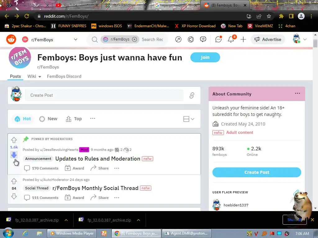Open the Social Thread flair tag

tap(37, 188)
